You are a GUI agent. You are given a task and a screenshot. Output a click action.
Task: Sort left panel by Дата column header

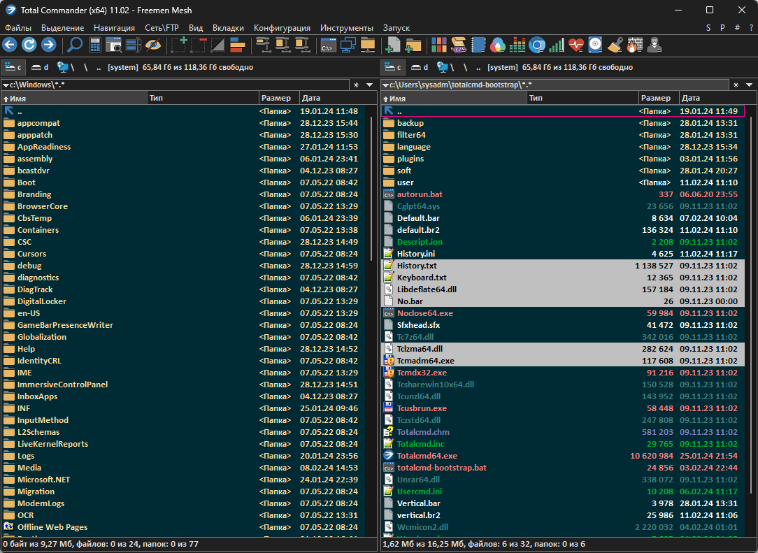311,99
